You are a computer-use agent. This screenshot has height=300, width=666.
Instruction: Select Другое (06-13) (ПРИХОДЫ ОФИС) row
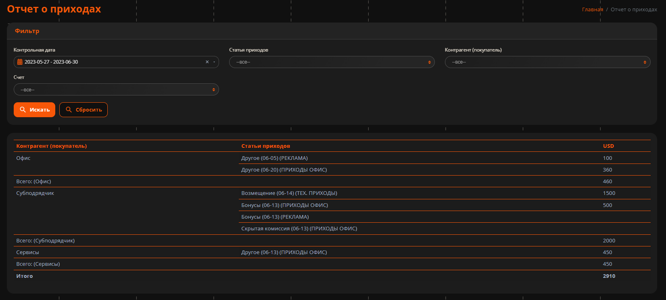click(x=445, y=252)
